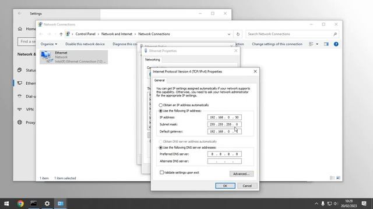Image resolution: width=373 pixels, height=209 pixels.
Task: Close the Ethernet Properties dialog
Action: click(235, 51)
